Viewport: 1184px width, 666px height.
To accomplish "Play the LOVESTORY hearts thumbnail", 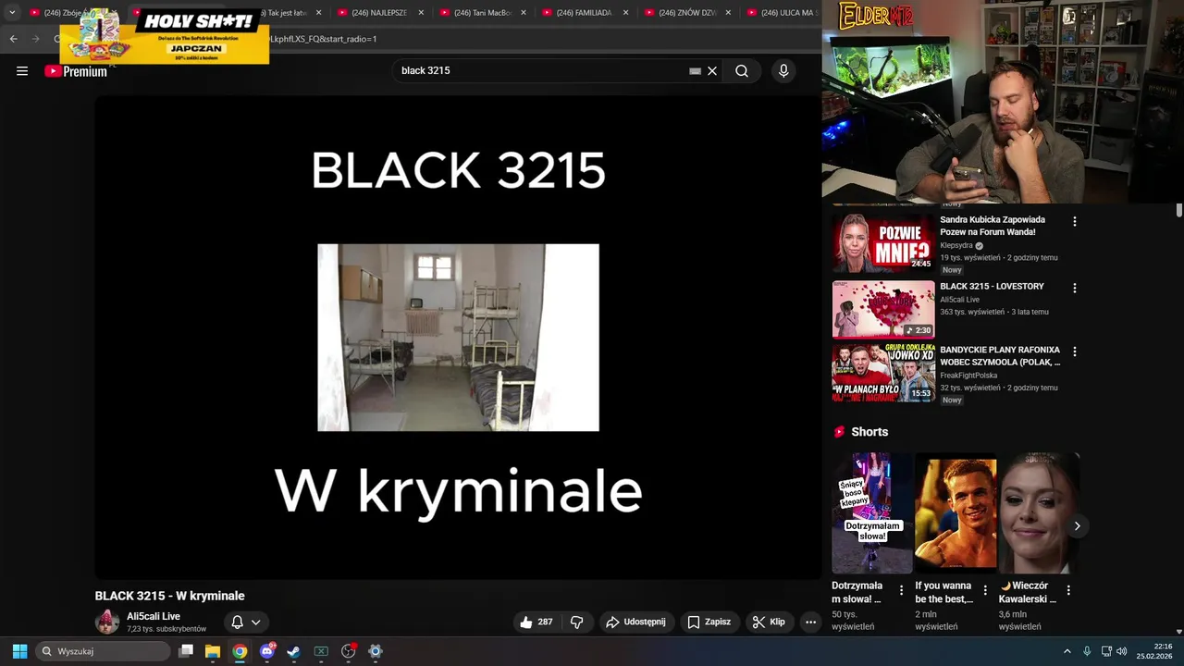I will pyautogui.click(x=883, y=310).
